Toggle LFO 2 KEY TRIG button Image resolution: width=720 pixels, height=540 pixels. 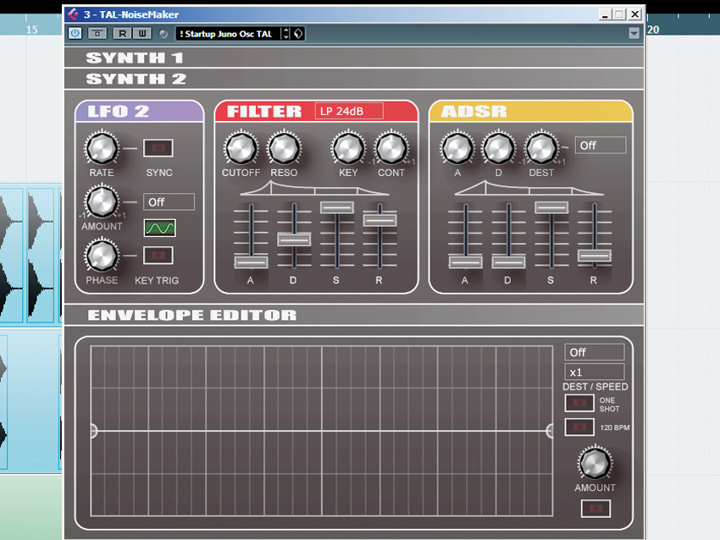[x=158, y=255]
